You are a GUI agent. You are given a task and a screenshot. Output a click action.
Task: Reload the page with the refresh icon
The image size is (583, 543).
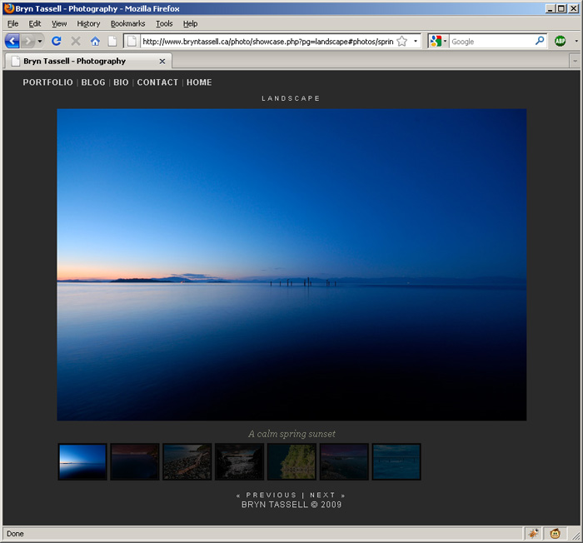pyautogui.click(x=57, y=41)
